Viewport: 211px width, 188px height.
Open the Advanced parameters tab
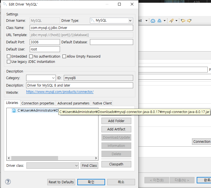[73, 103]
